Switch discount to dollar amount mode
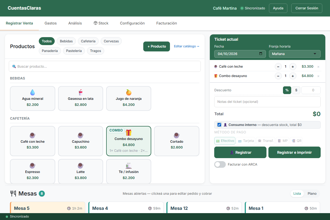 tap(296, 90)
